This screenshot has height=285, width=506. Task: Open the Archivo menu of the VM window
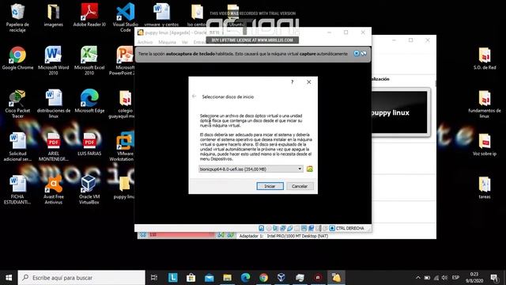[145, 42]
